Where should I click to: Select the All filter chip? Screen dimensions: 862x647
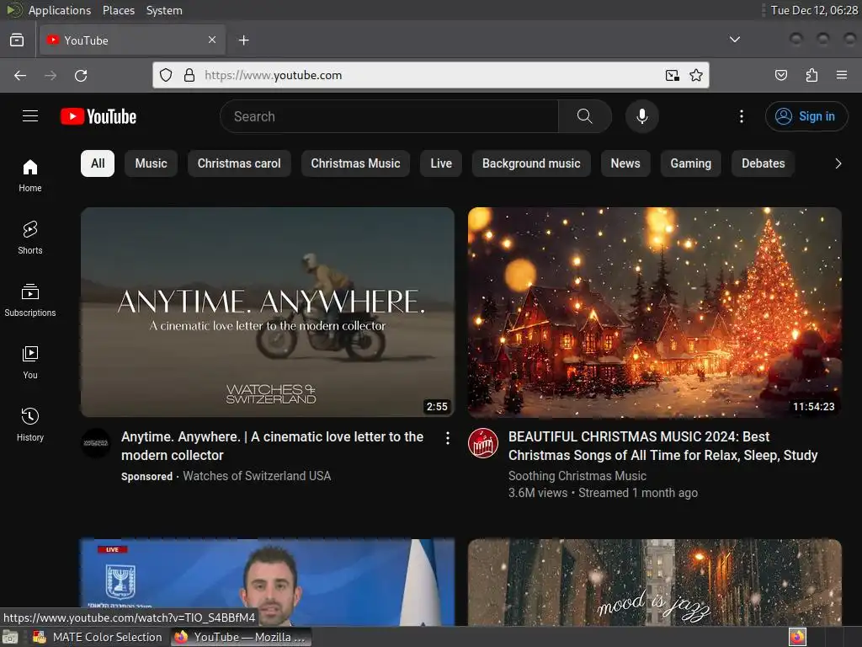click(x=98, y=163)
